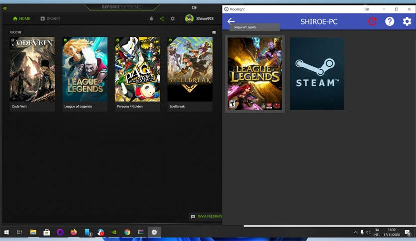Open File Explorer from the taskbar
Image resolution: width=416 pixels, height=241 pixels.
33,232
